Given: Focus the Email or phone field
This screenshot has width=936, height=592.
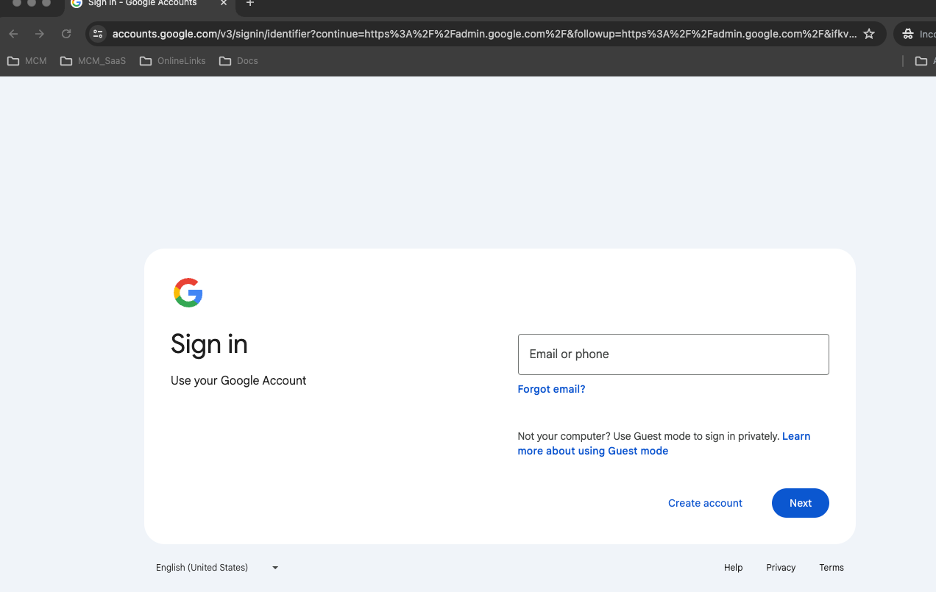Looking at the screenshot, I should (673, 354).
